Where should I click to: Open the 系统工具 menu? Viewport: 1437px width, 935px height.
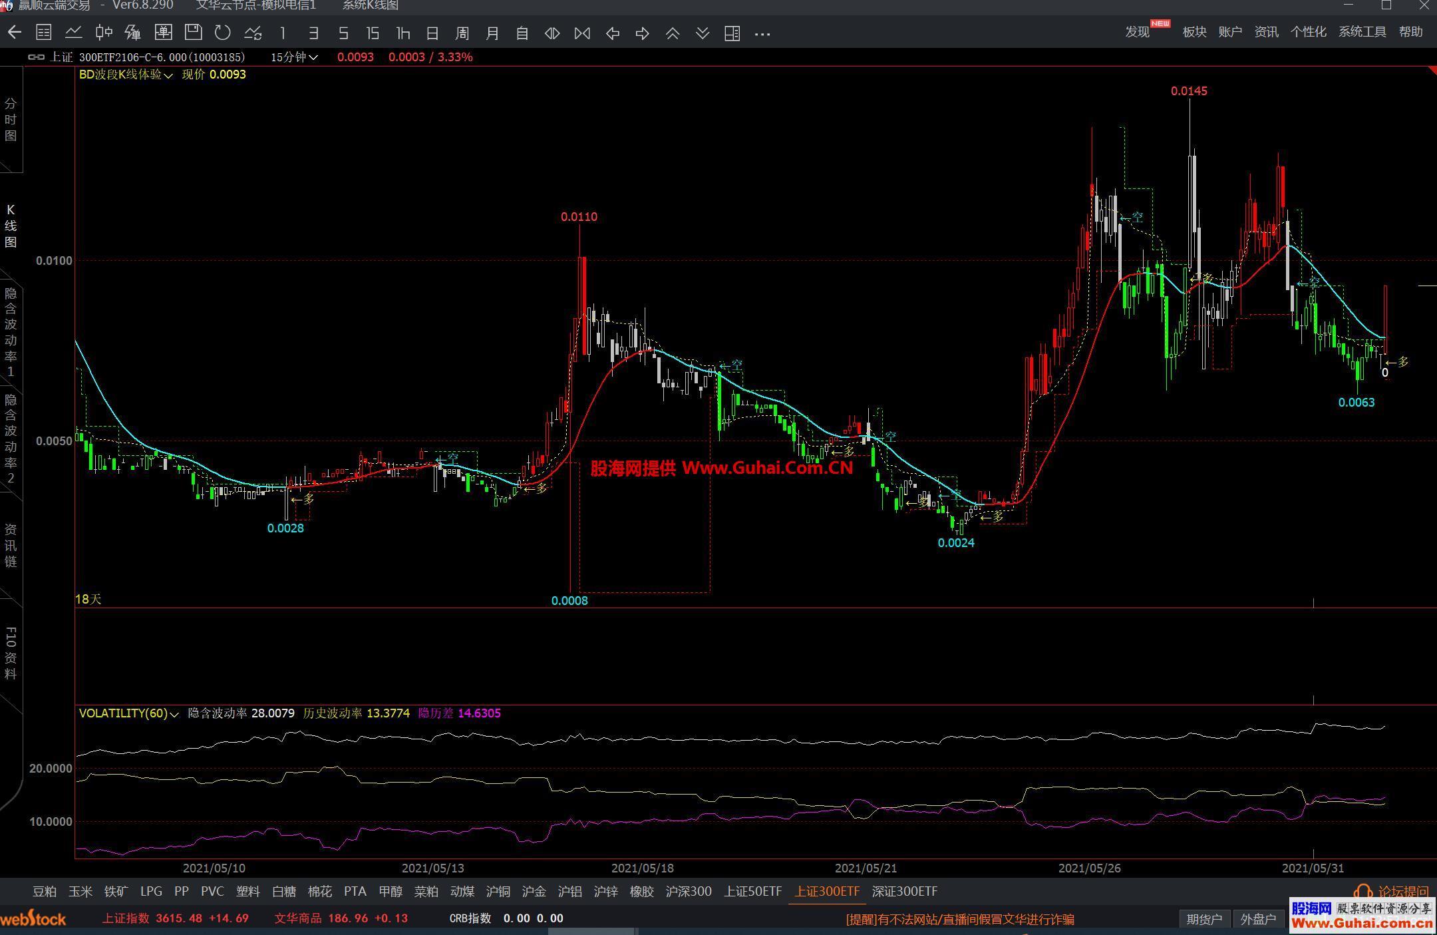click(1362, 32)
